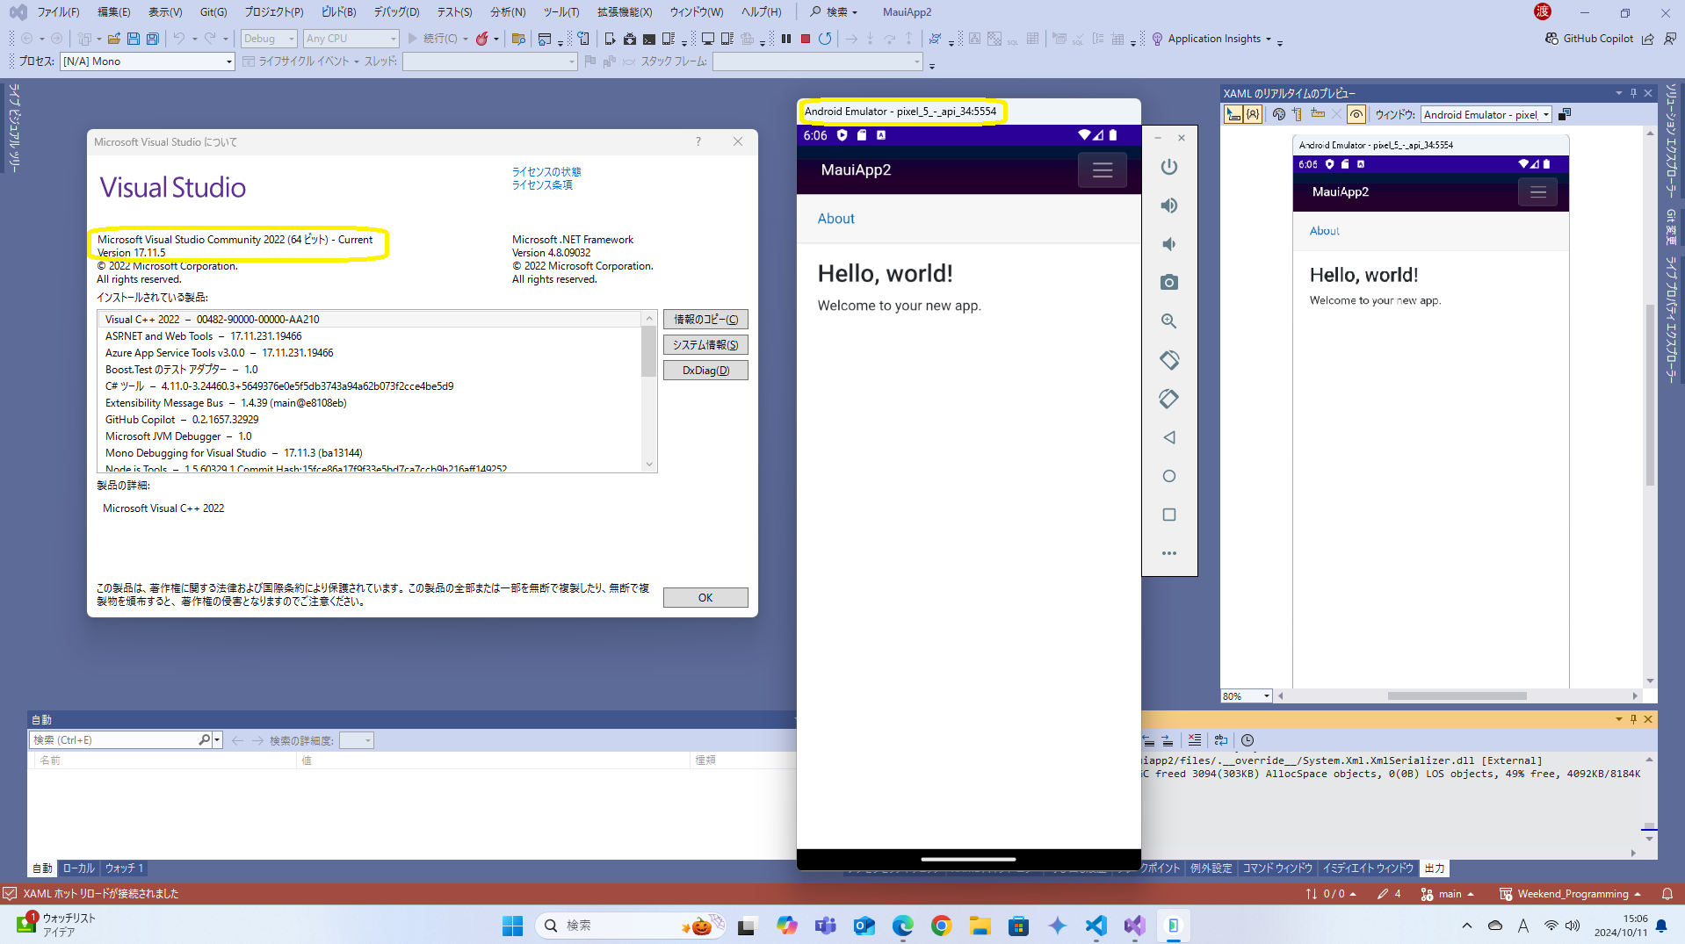The width and height of the screenshot is (1685, 944).
Task: Open the process [N/A] Mono dropdown
Action: (x=148, y=61)
